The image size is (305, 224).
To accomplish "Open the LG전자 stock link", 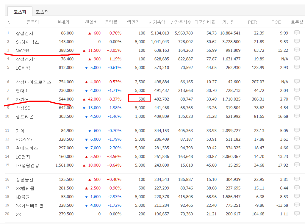I will coord(23,157).
